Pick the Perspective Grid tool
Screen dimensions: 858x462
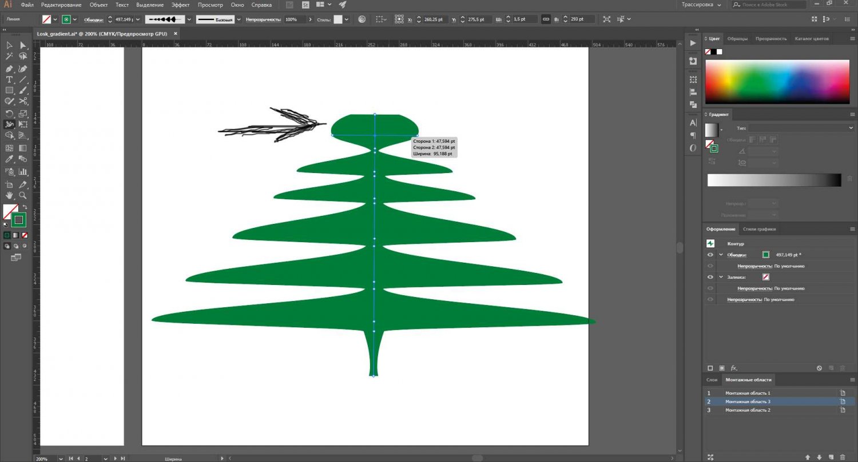23,136
